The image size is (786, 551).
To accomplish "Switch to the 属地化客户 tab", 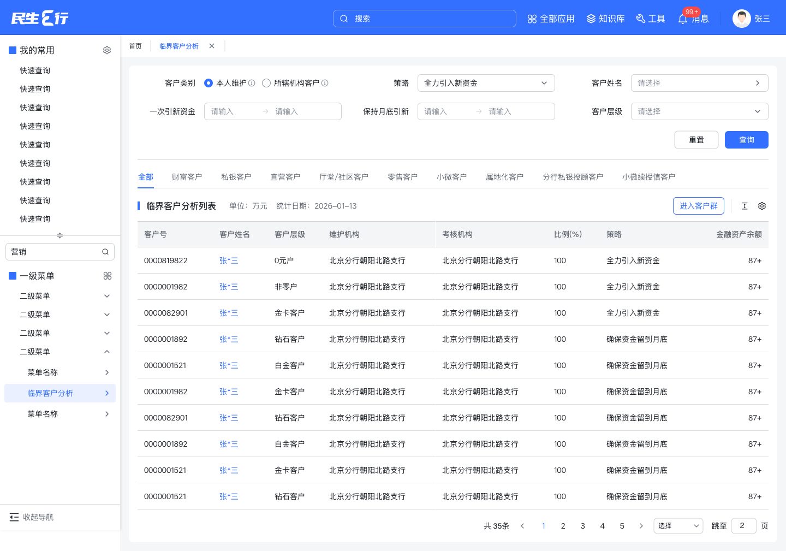I will pyautogui.click(x=504, y=177).
